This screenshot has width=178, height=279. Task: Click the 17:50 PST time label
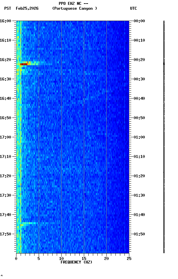coord(5,234)
